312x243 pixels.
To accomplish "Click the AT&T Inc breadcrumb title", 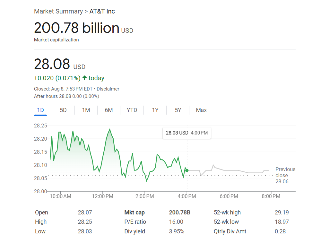I will (x=102, y=11).
